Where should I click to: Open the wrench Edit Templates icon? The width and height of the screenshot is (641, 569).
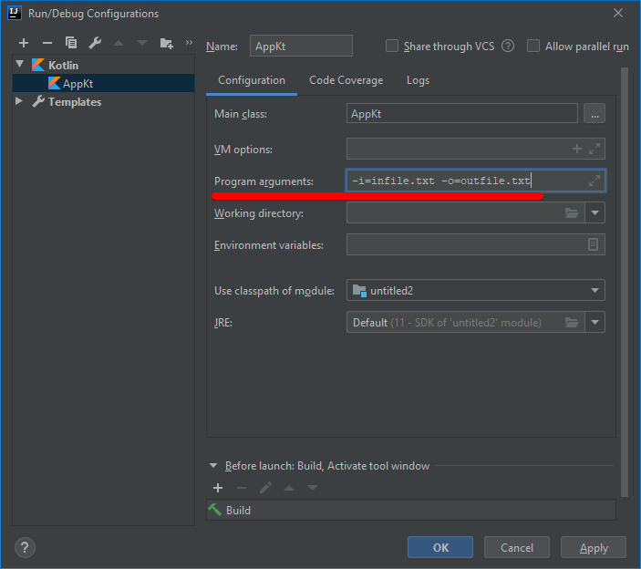click(x=95, y=43)
